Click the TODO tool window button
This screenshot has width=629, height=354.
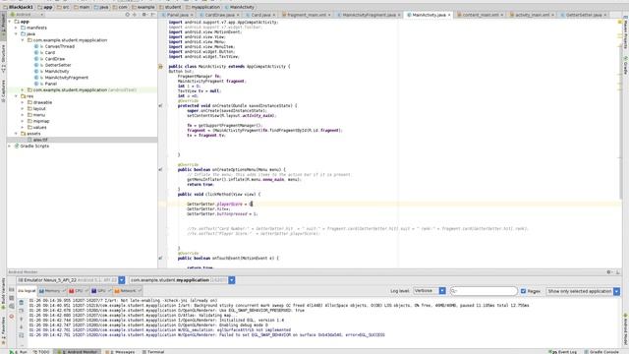[x=41, y=352]
